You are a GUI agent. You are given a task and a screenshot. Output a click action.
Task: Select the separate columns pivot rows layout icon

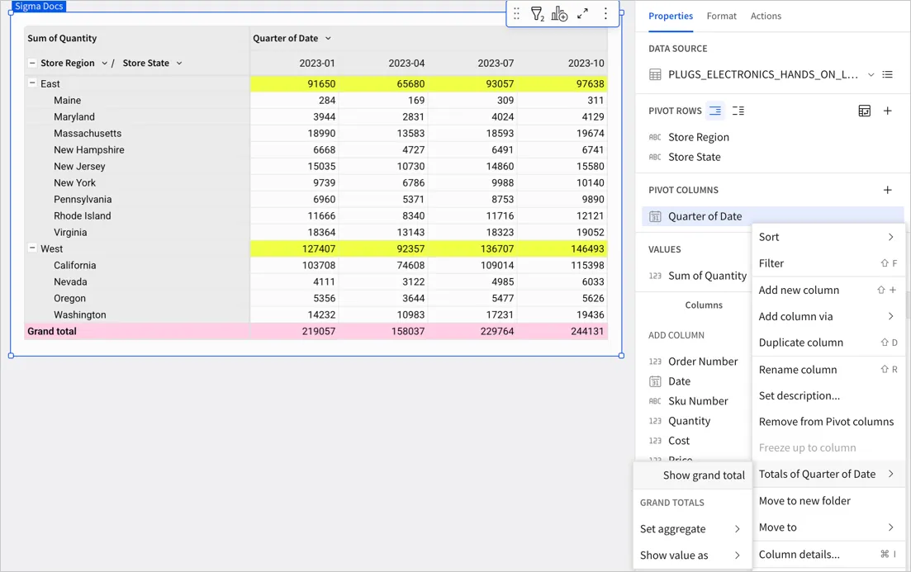738,111
